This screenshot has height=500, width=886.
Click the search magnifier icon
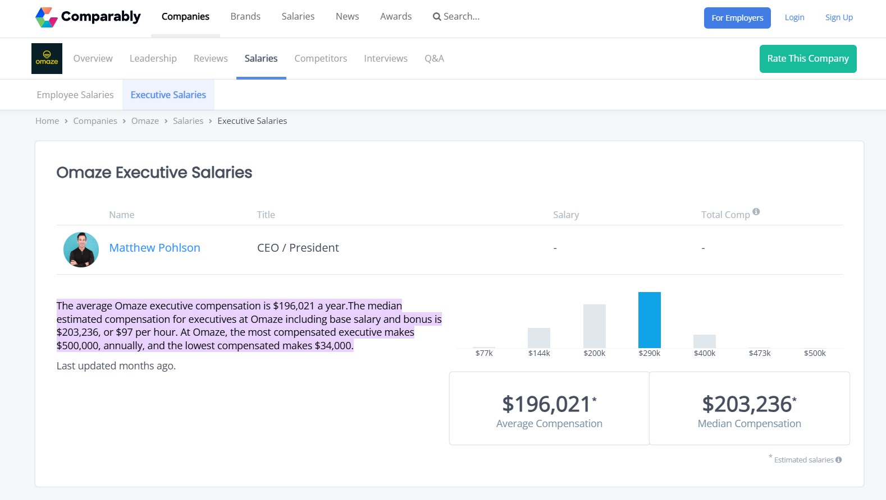(x=436, y=17)
